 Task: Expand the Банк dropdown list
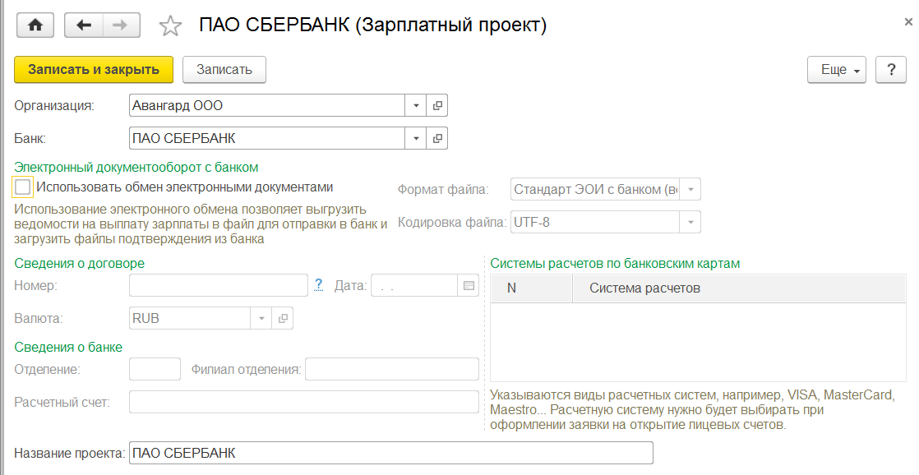416,138
